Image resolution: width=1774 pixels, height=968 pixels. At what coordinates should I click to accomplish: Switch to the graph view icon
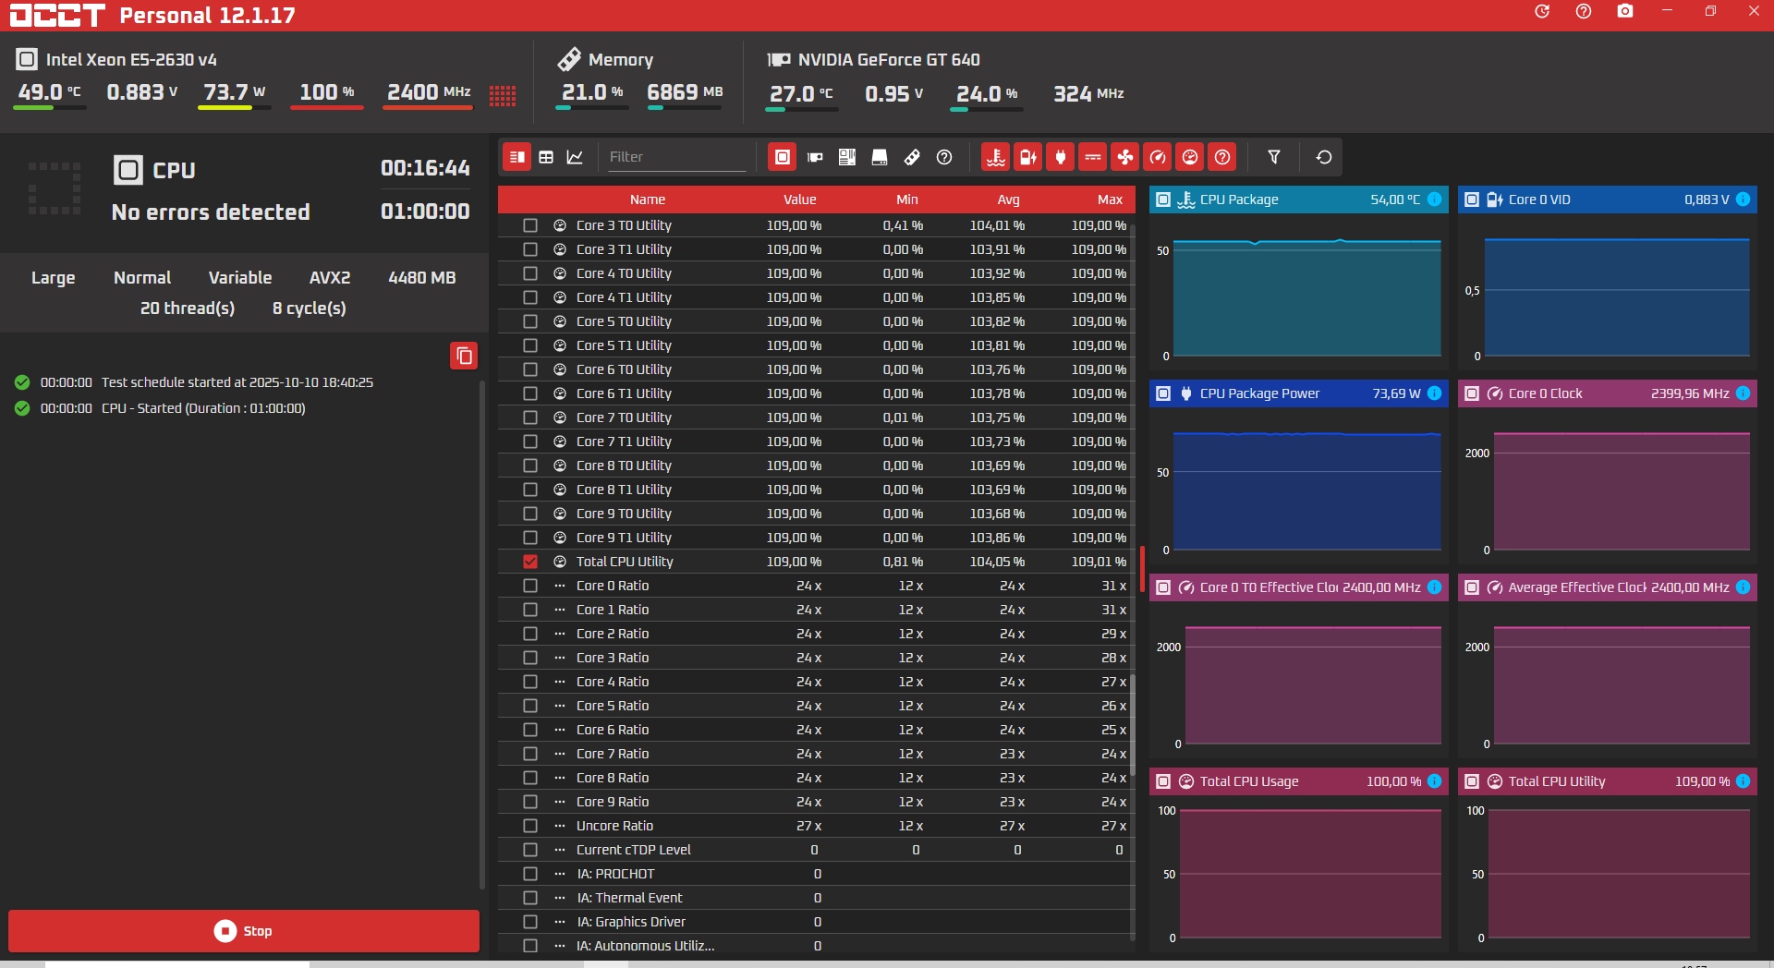pyautogui.click(x=575, y=157)
